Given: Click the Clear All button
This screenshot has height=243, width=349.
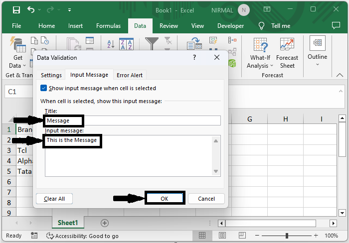Looking at the screenshot, I should click(x=54, y=199).
